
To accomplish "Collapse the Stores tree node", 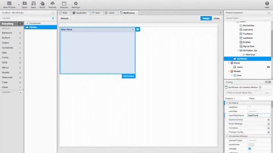I will [229, 63].
